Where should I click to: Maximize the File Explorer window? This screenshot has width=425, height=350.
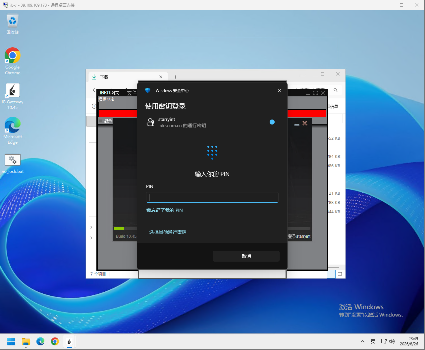(323, 74)
